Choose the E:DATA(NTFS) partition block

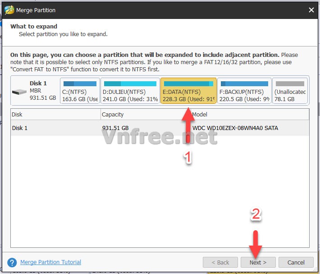point(188,91)
